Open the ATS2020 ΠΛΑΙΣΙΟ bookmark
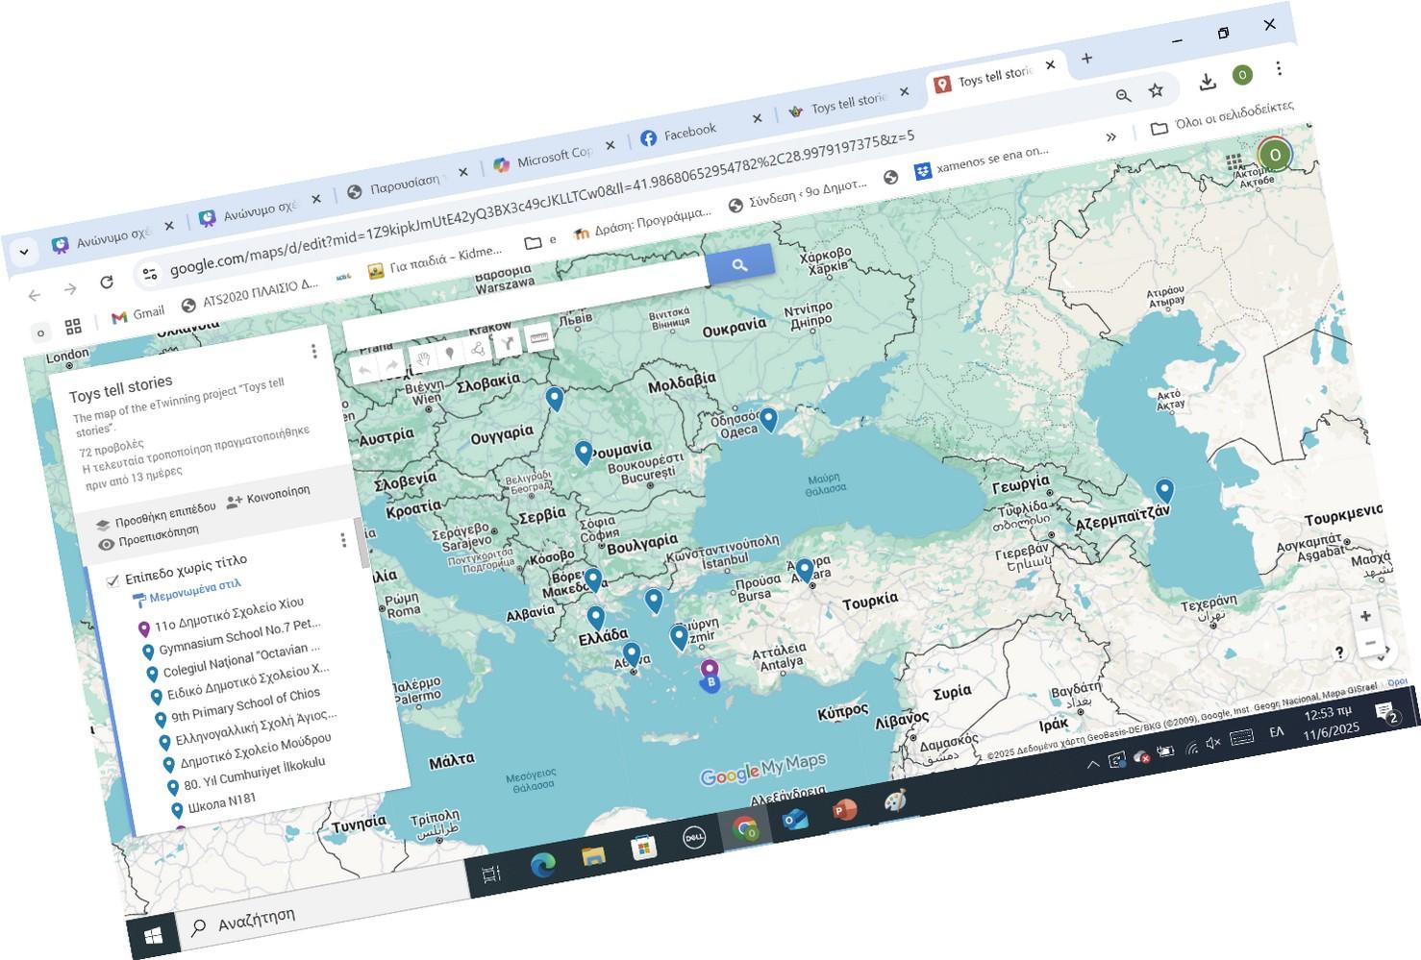The image size is (1421, 960). [x=250, y=294]
